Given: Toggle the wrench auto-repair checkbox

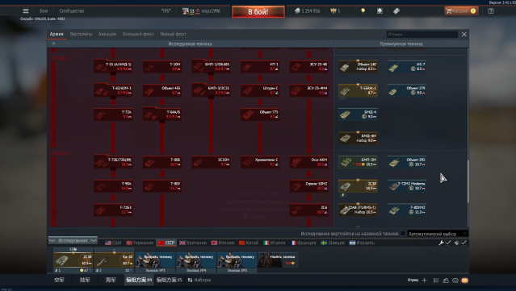Looking at the screenshot, I should pyautogui.click(x=448, y=243).
